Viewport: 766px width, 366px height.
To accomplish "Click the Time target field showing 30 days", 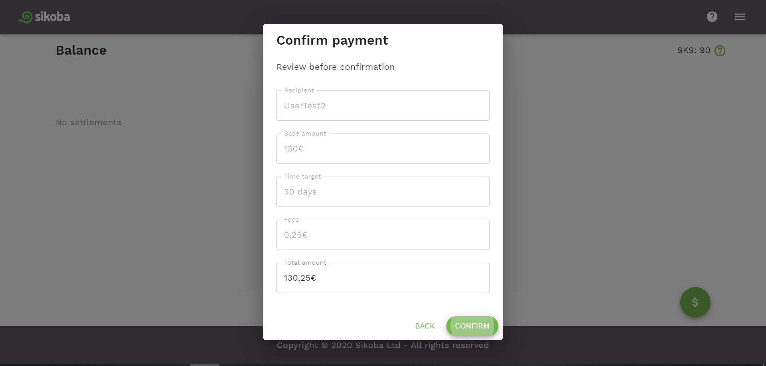I will pos(383,192).
